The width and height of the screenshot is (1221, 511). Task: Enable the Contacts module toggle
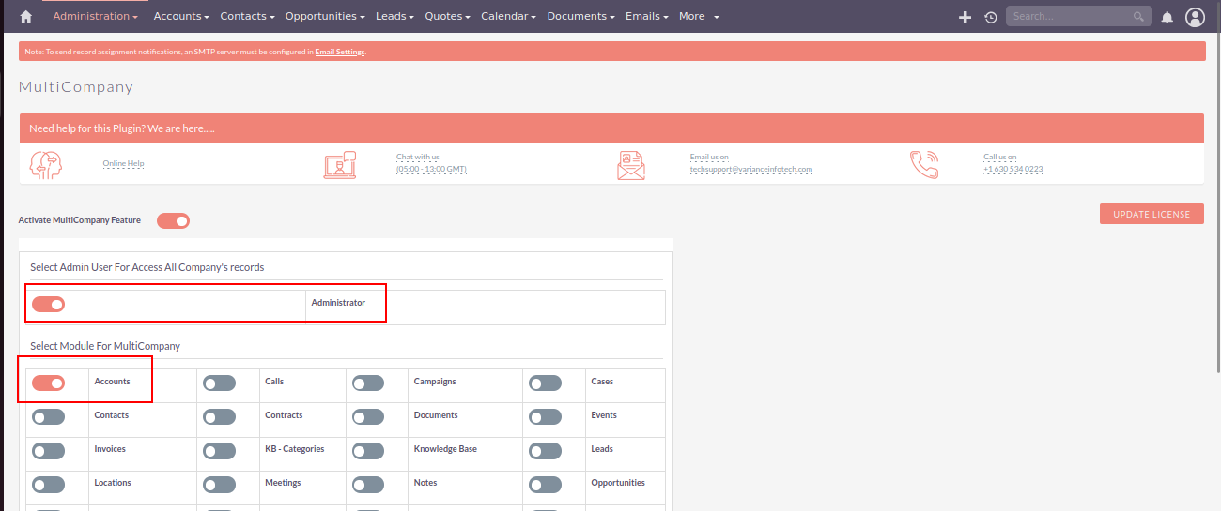pos(48,416)
